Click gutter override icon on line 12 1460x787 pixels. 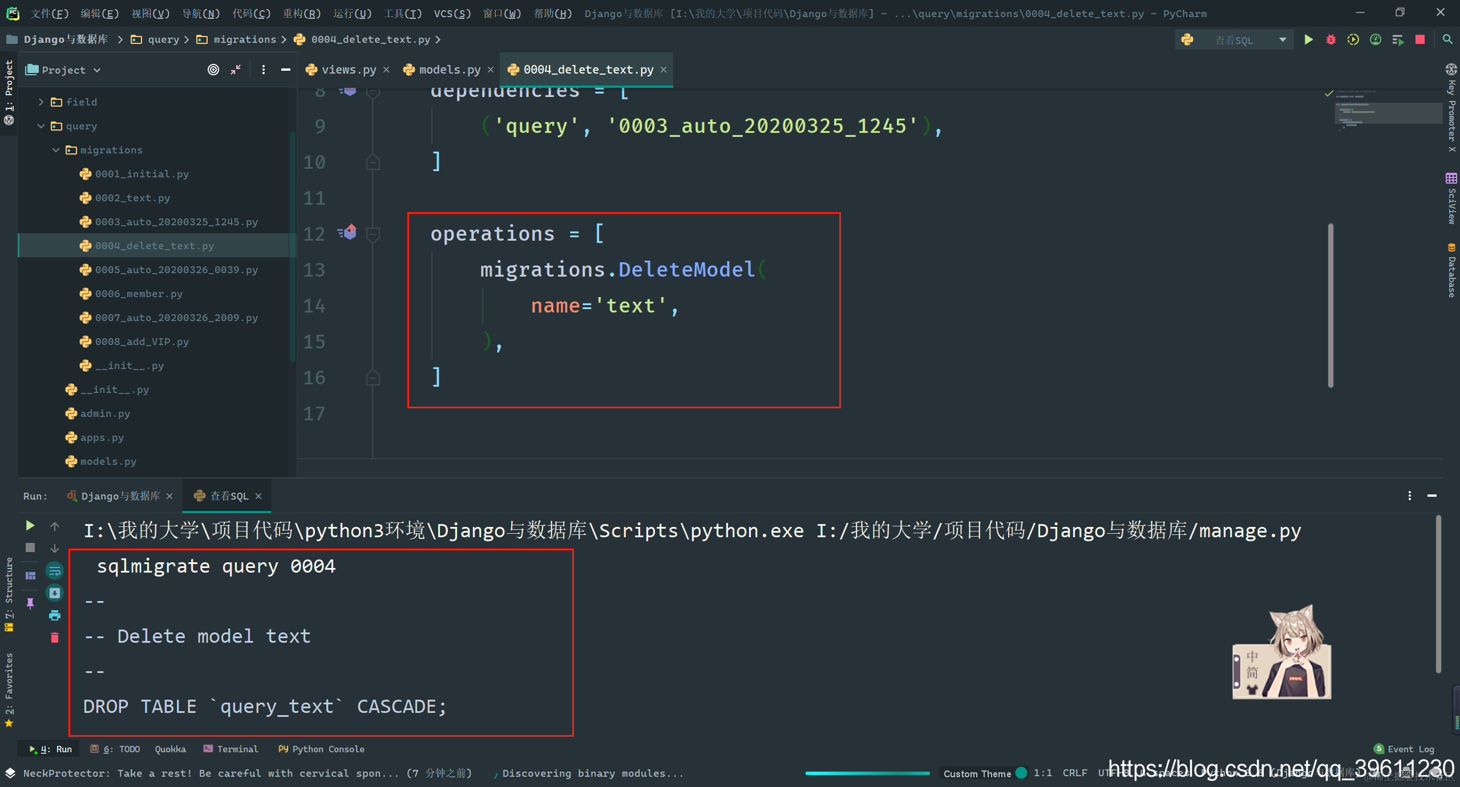pyautogui.click(x=347, y=232)
